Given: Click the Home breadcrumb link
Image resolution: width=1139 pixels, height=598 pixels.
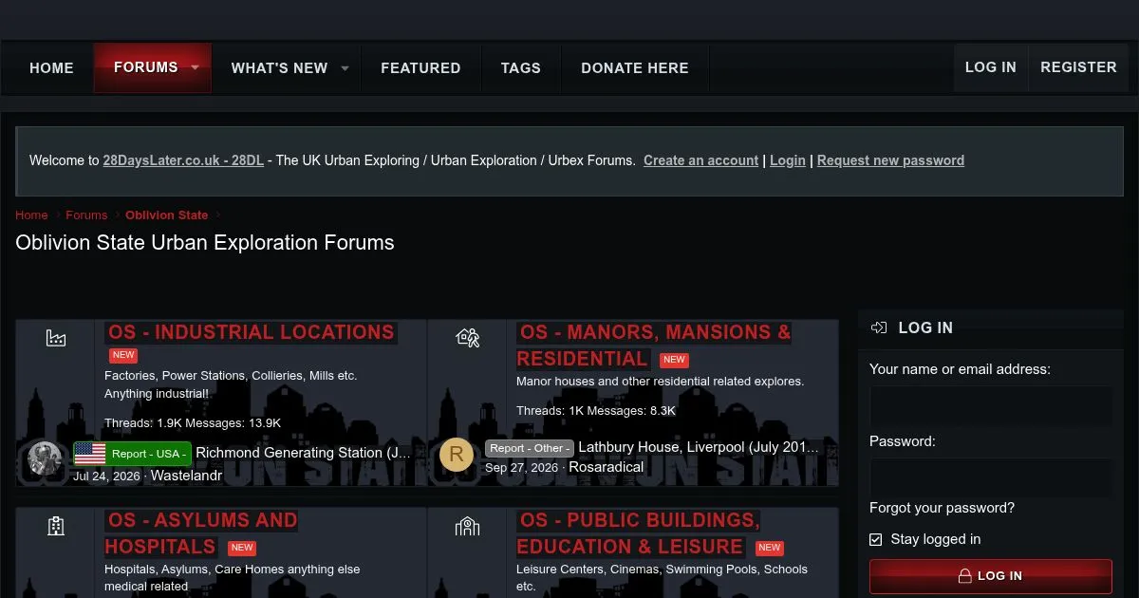Looking at the screenshot, I should point(31,215).
